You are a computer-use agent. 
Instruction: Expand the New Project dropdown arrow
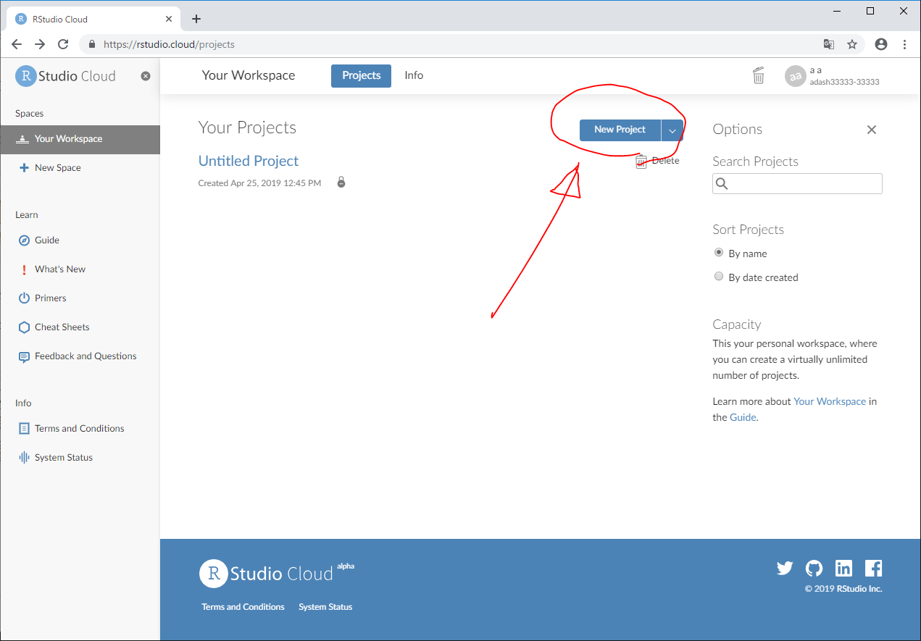pyautogui.click(x=672, y=130)
